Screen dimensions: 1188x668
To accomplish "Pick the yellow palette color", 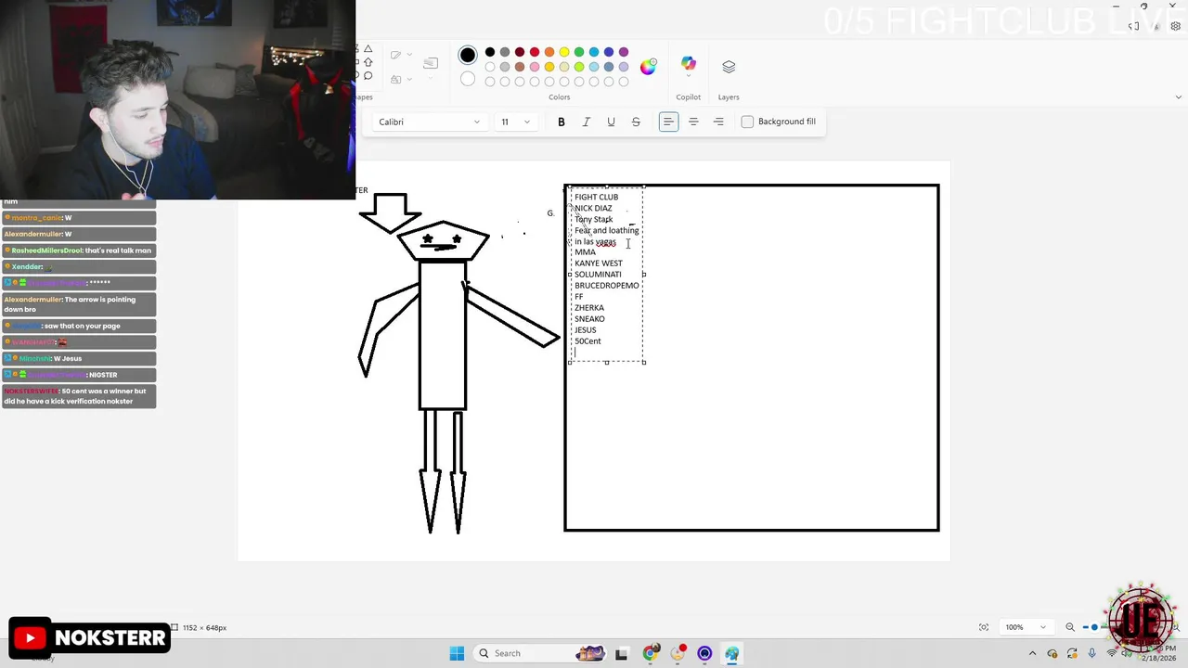I will (x=564, y=52).
